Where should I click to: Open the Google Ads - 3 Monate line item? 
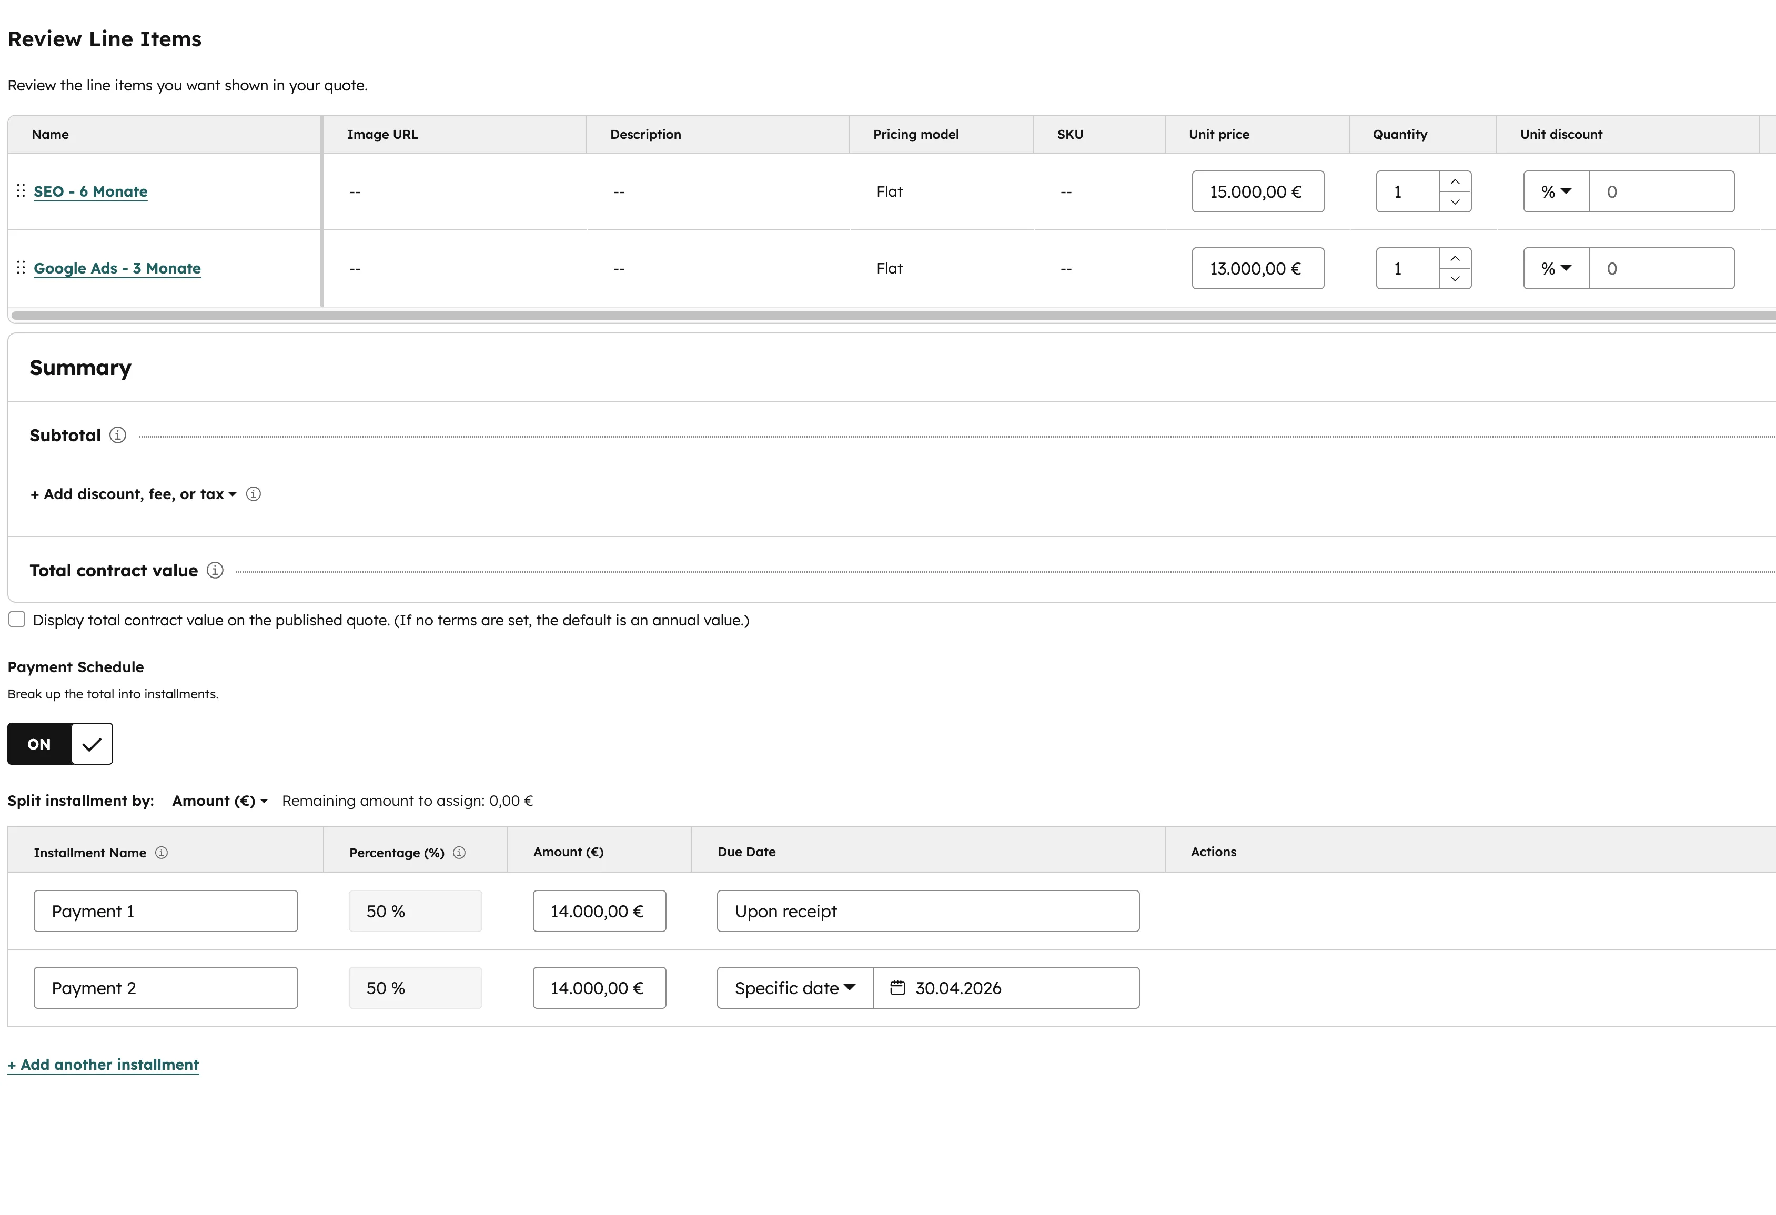pos(117,267)
